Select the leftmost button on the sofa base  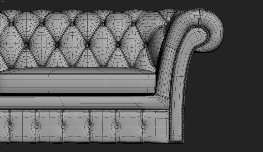pos(9,127)
